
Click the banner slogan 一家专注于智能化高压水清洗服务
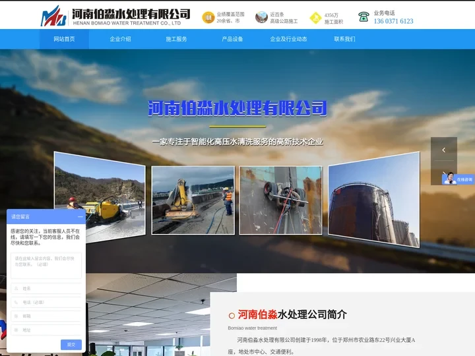[x=237, y=142]
